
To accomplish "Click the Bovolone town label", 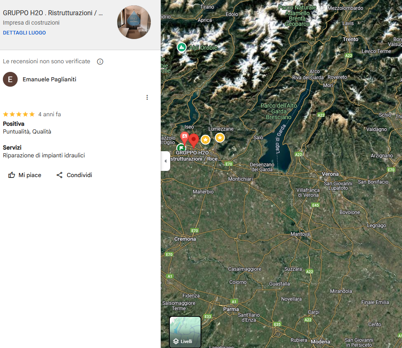I will (x=350, y=212).
